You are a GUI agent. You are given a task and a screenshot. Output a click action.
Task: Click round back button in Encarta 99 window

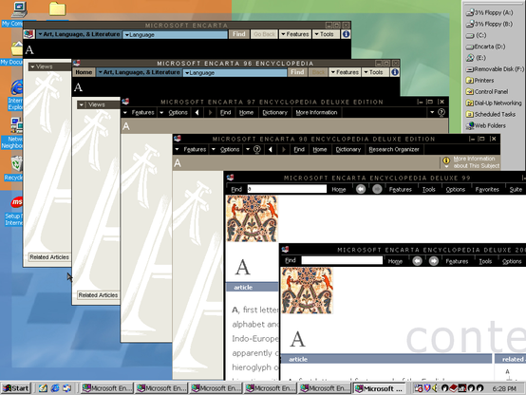click(x=361, y=189)
